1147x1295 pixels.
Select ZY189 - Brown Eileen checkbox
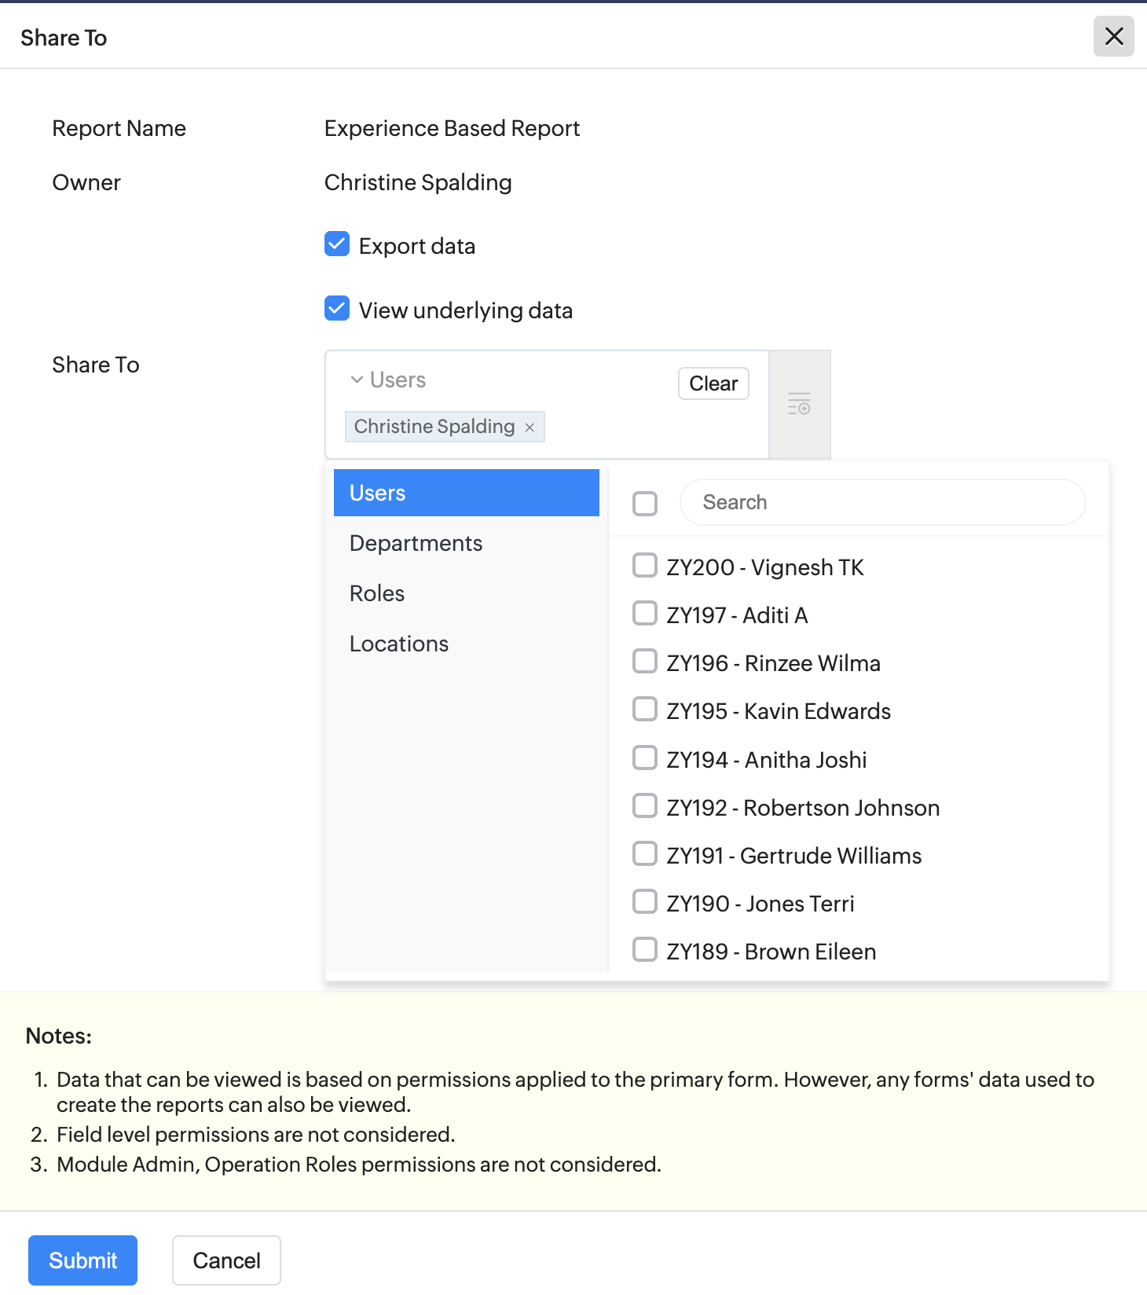click(645, 949)
